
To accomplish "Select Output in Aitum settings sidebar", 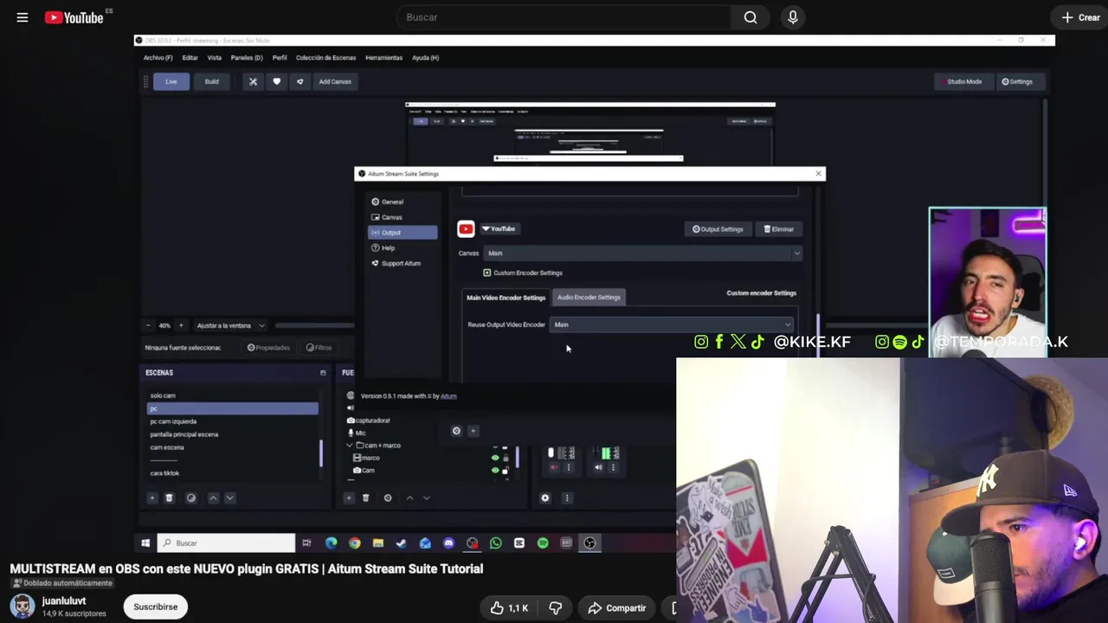I will (403, 232).
